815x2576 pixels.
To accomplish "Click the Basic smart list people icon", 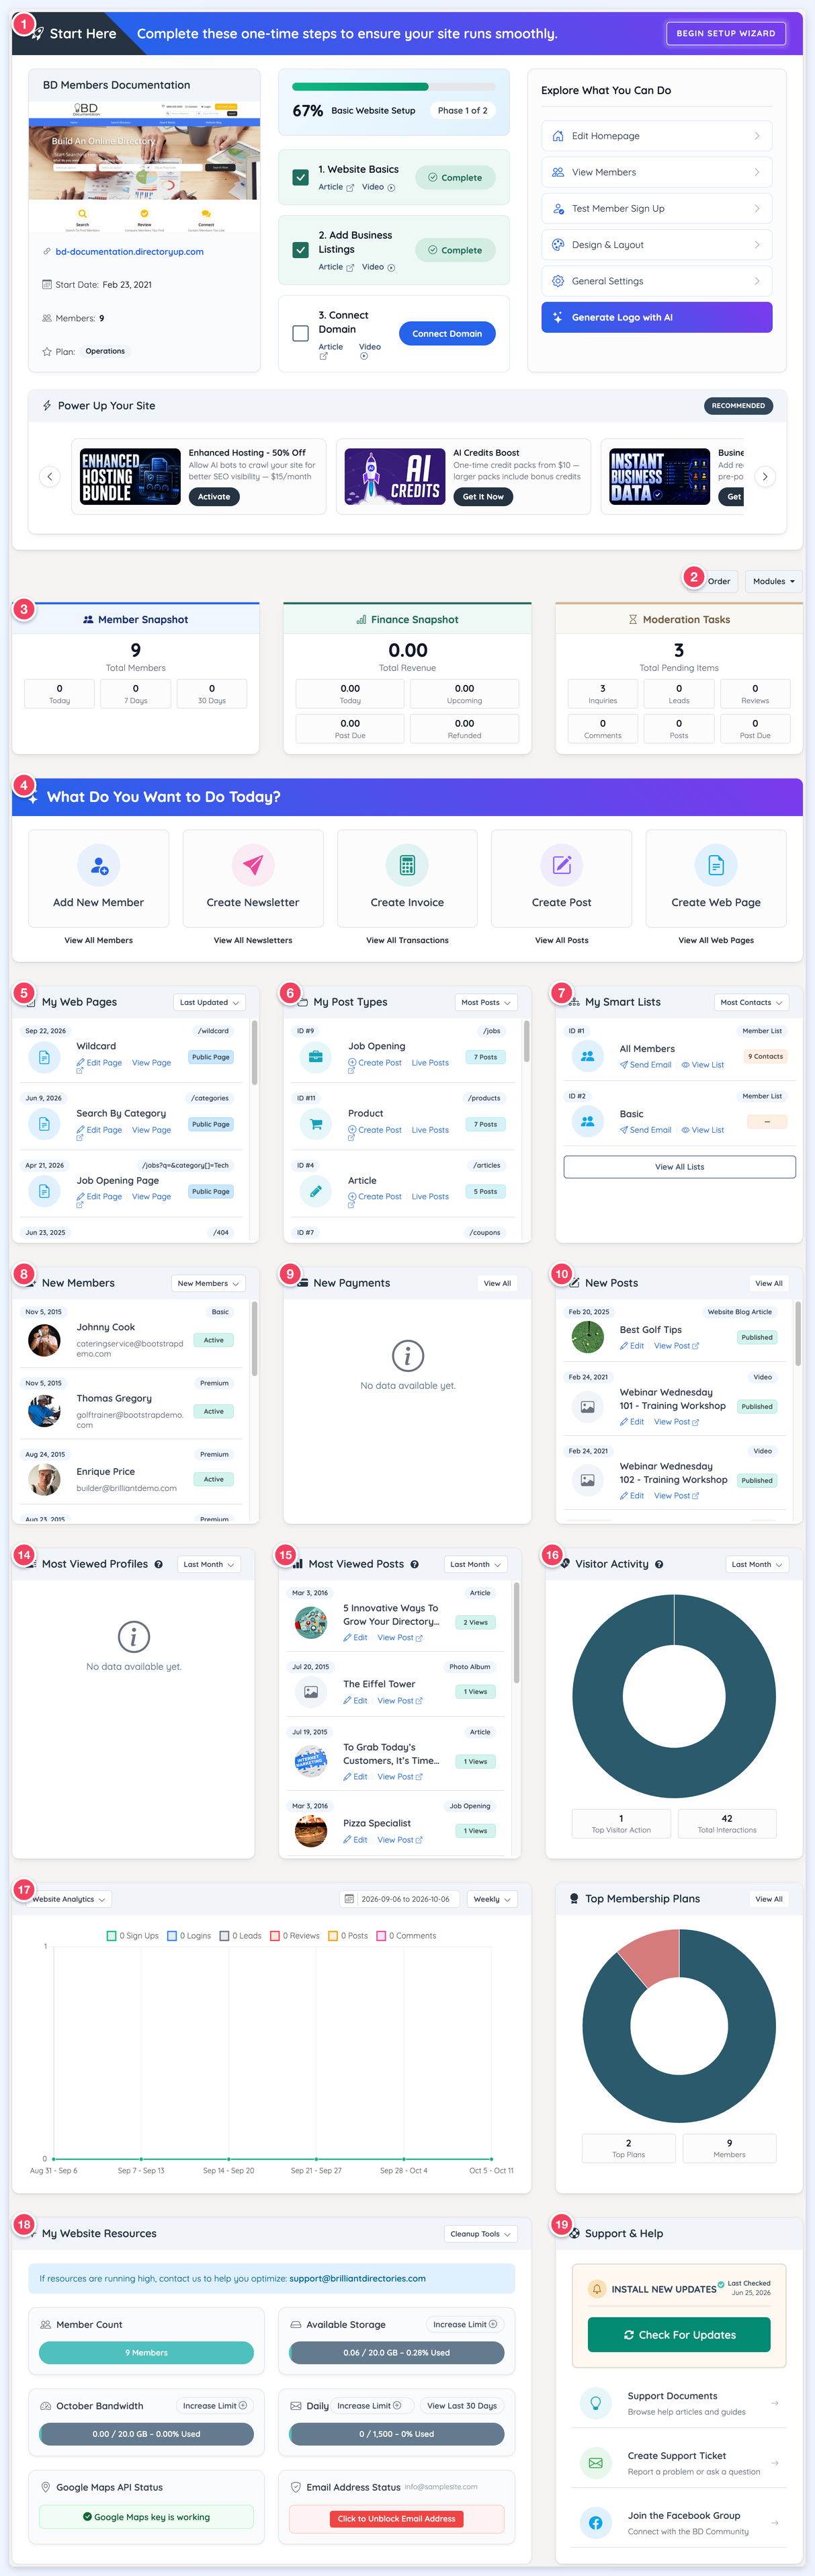I will (x=588, y=1121).
